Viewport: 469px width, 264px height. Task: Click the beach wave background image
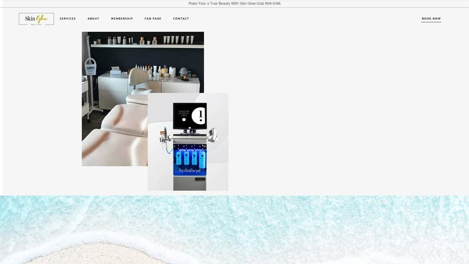(234, 230)
